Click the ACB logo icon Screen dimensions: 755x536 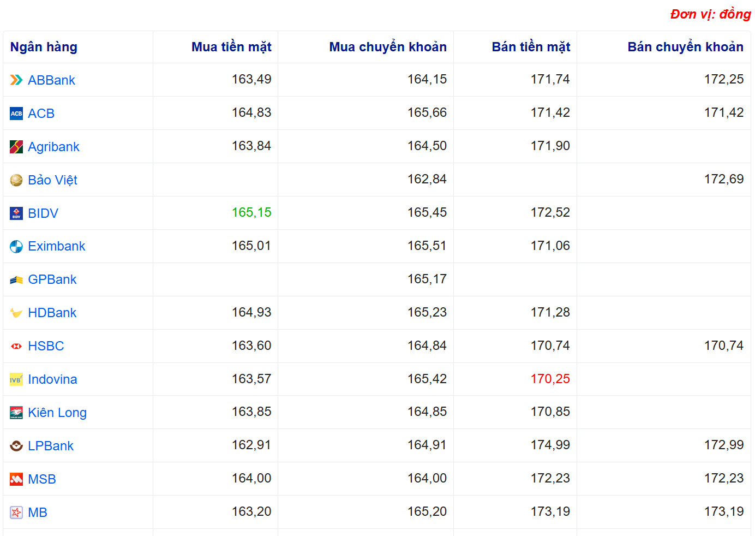click(x=16, y=114)
